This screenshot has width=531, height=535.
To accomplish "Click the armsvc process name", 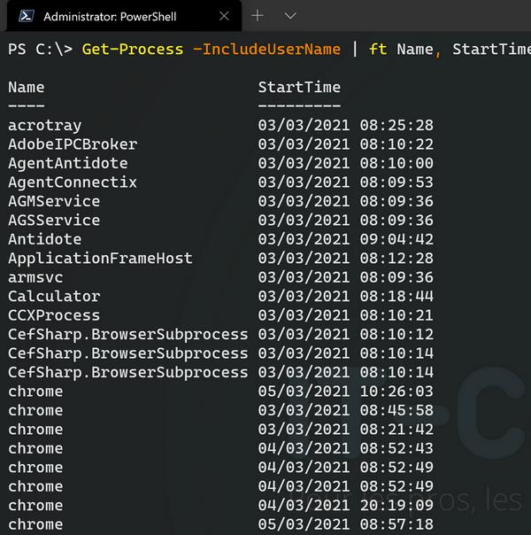I will coord(35,278).
